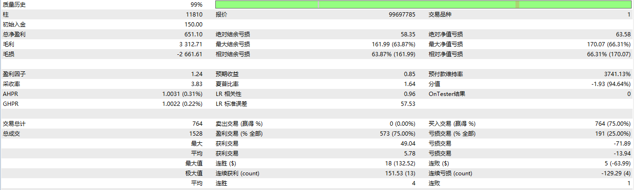Click the 卖出交易 (赢得 %) label
The image size is (634, 190).
(239, 124)
